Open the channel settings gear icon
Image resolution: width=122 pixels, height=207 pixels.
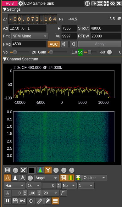pos(21,3)
